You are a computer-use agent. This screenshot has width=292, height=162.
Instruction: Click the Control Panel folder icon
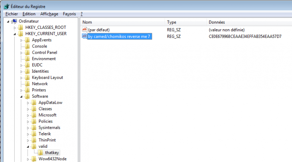pos(27,53)
